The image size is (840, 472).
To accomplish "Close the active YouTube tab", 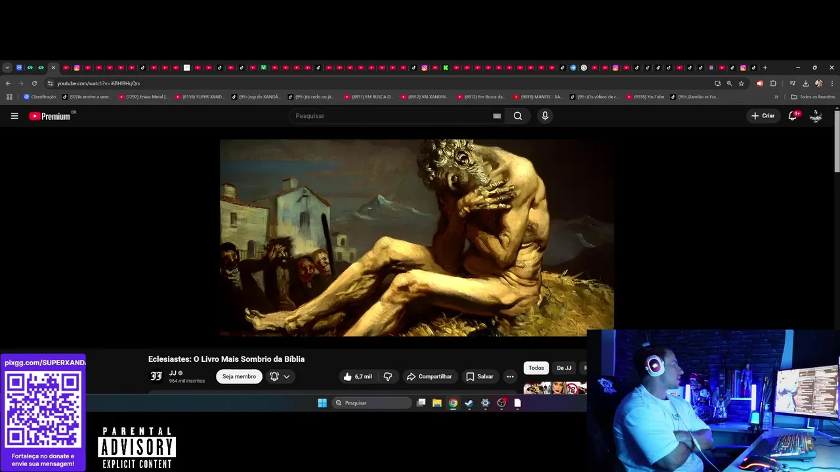I will click(x=53, y=68).
